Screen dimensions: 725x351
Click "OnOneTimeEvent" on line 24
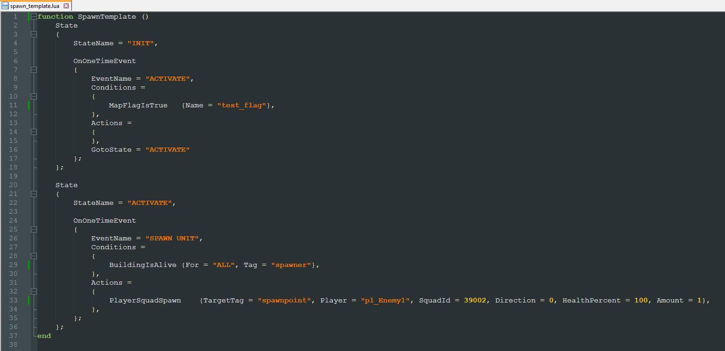[105, 220]
